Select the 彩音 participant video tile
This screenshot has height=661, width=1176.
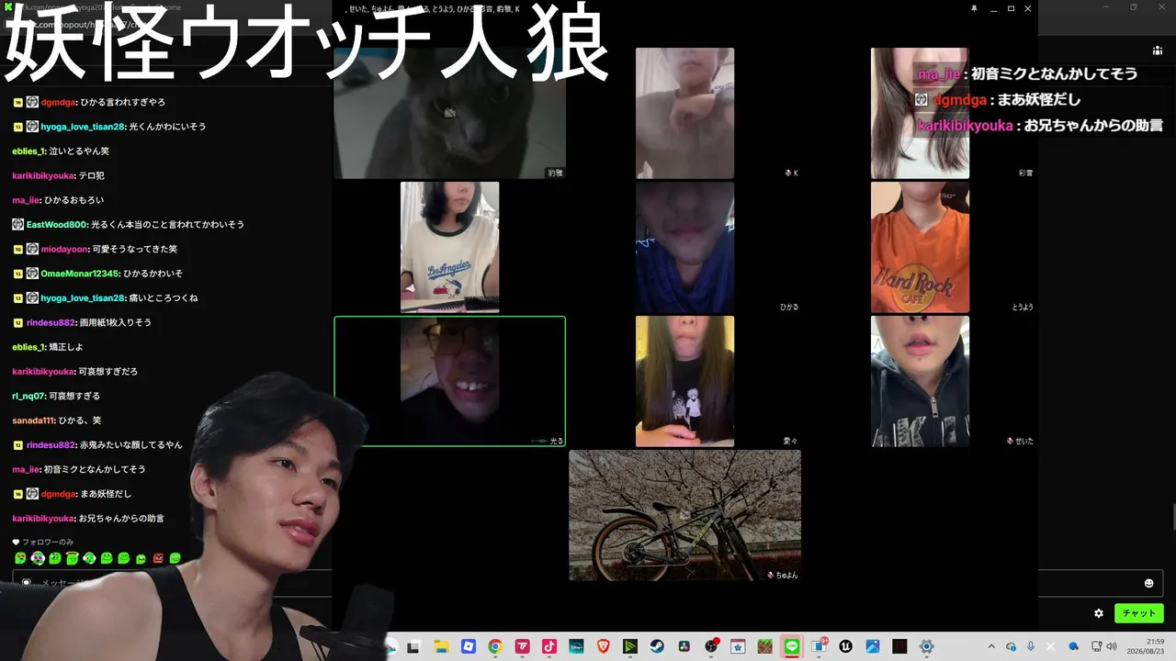coord(920,113)
